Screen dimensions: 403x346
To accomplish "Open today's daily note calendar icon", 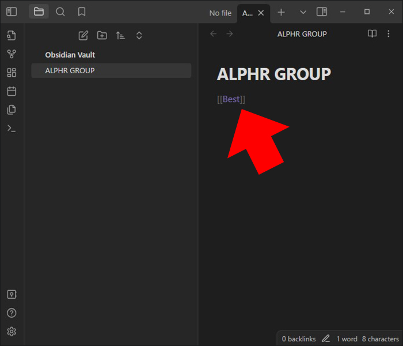I will (12, 91).
